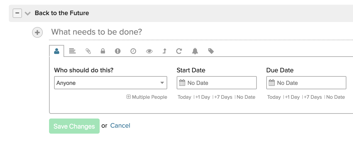Image resolution: width=353 pixels, height=144 pixels.
Task: Open the repeat task circular arrow tab
Action: (x=179, y=51)
